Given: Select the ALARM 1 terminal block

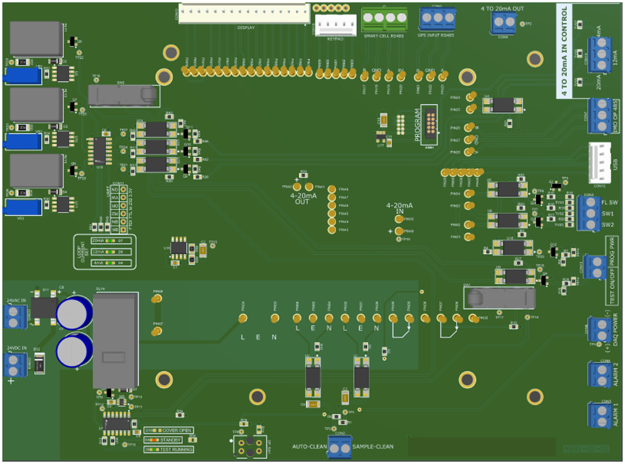Looking at the screenshot, I should pyautogui.click(x=600, y=415).
